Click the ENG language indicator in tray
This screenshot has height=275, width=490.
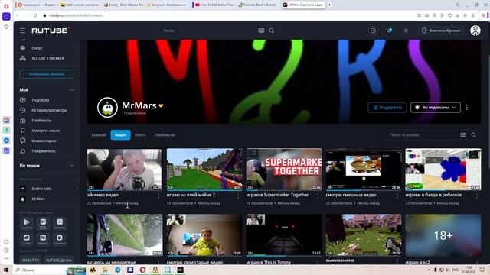tap(456, 270)
